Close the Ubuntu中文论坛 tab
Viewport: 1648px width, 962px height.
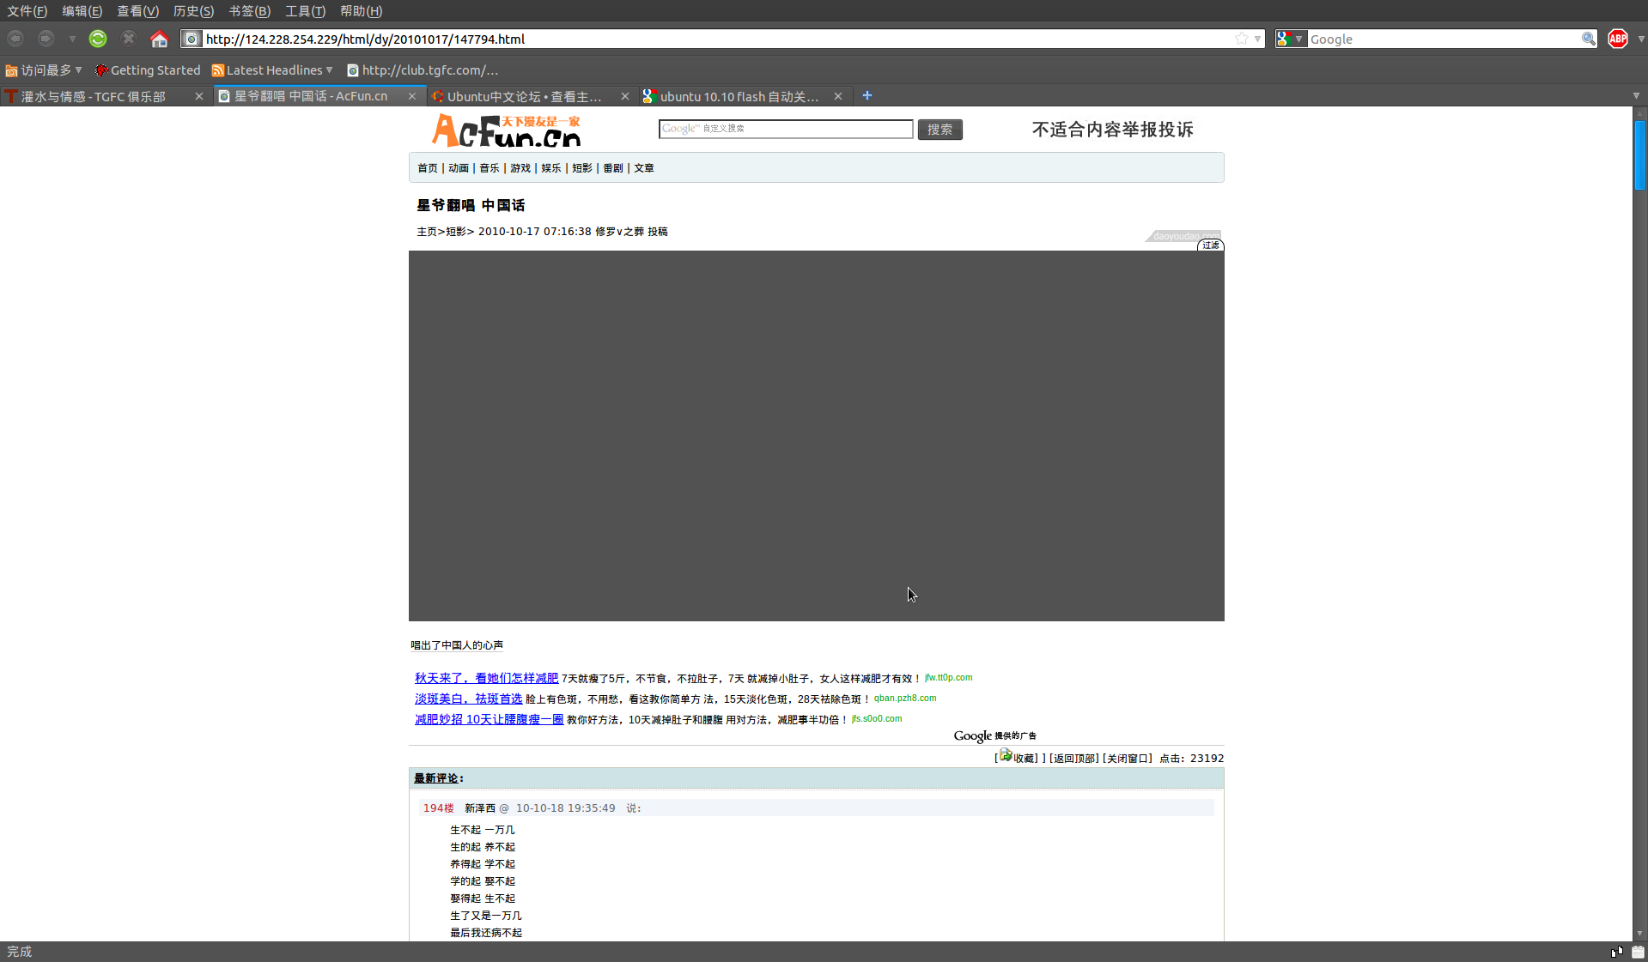[625, 96]
